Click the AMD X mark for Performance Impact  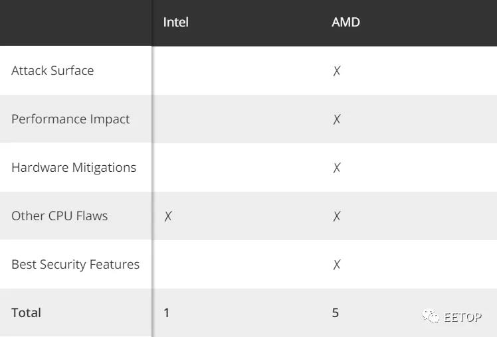337,119
